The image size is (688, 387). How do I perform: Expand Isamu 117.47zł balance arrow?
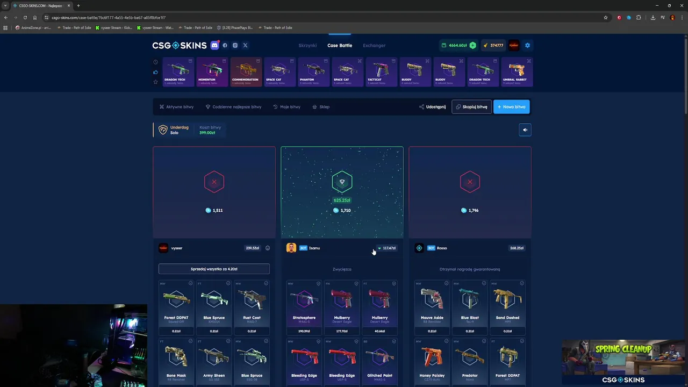point(379,248)
